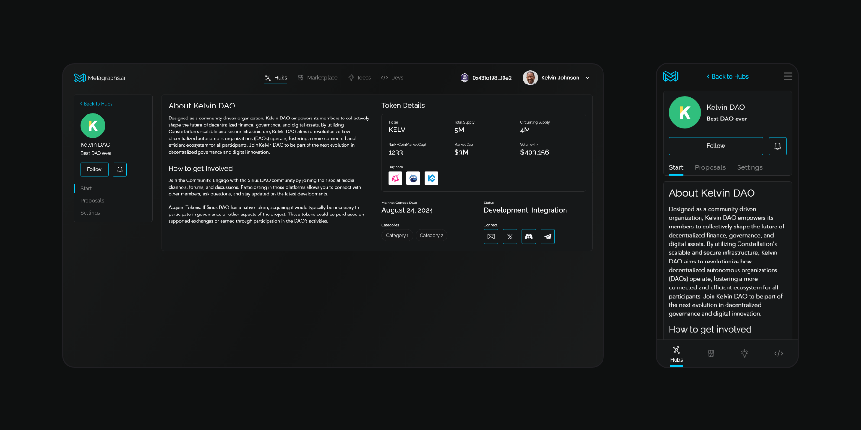Select the Category 2 chip
This screenshot has height=430, width=861.
point(431,236)
